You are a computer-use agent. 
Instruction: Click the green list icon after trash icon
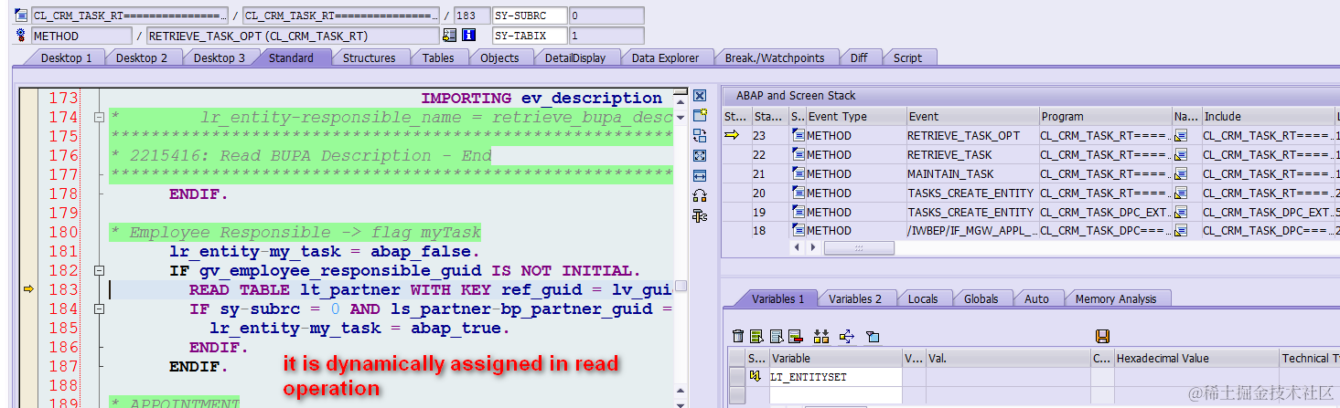756,337
